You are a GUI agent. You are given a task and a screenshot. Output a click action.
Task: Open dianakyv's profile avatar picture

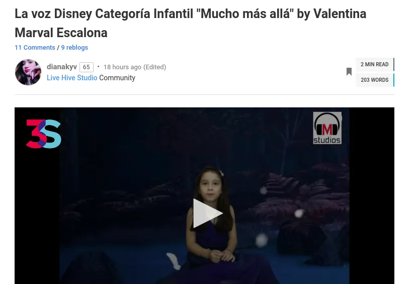(28, 72)
